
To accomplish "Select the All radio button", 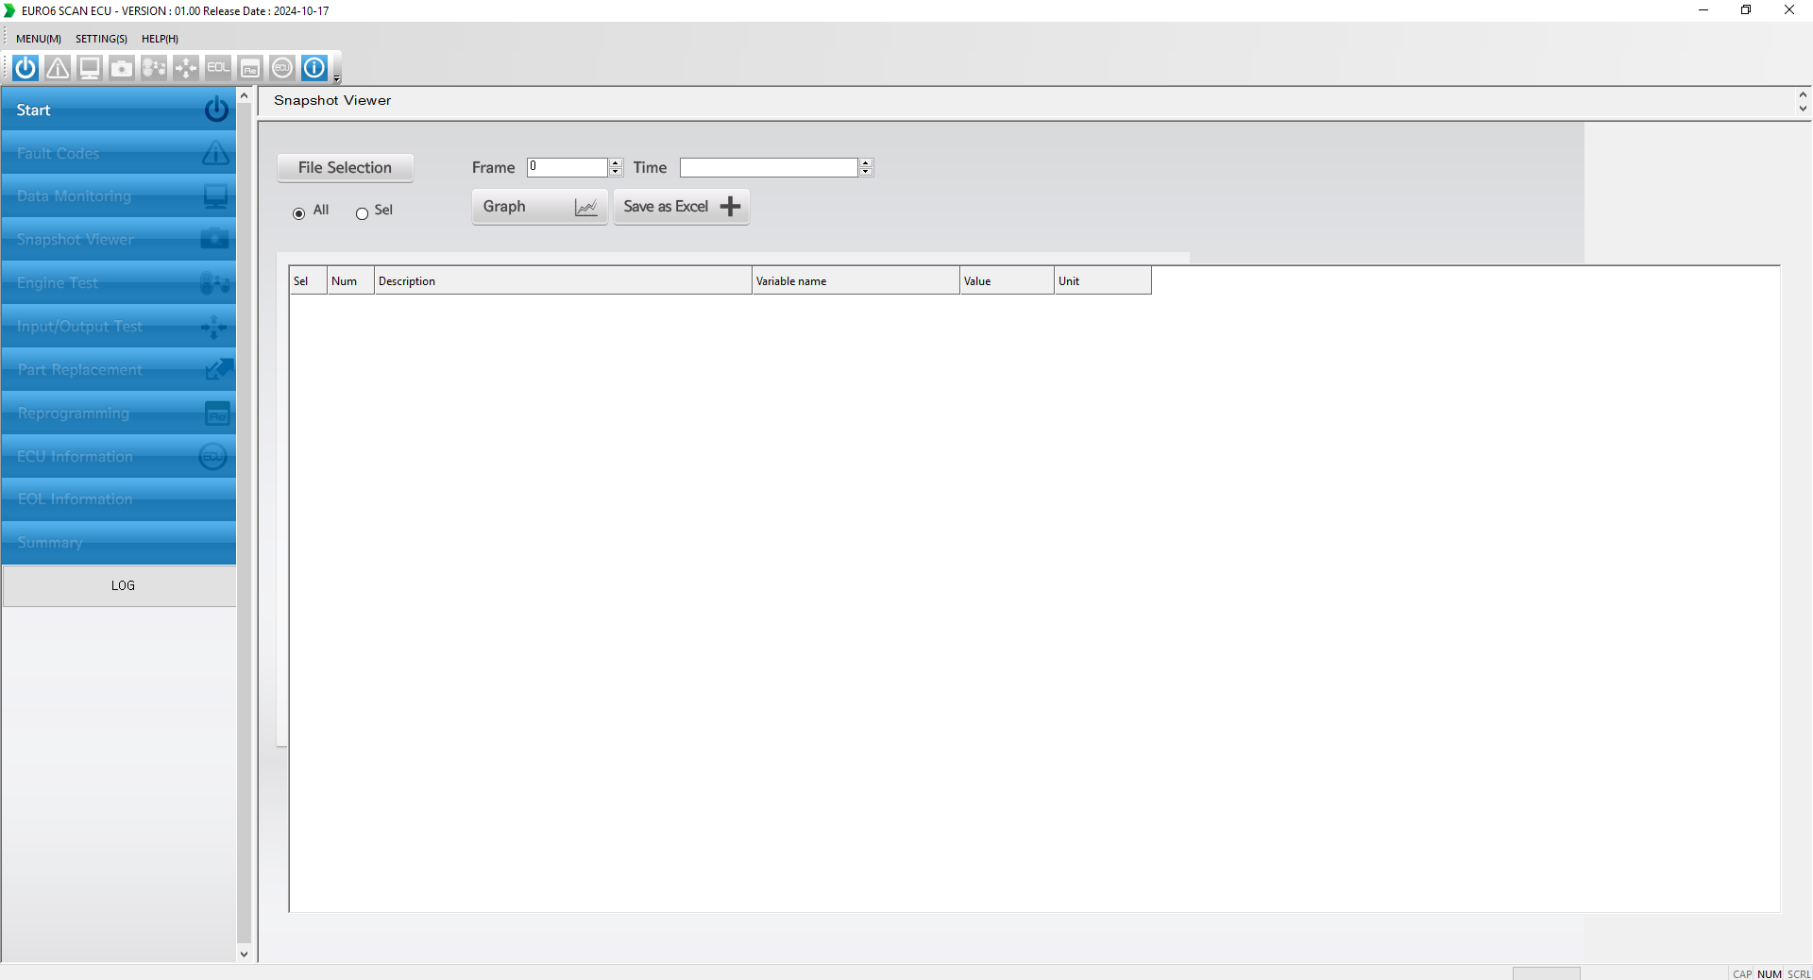I will coord(299,213).
